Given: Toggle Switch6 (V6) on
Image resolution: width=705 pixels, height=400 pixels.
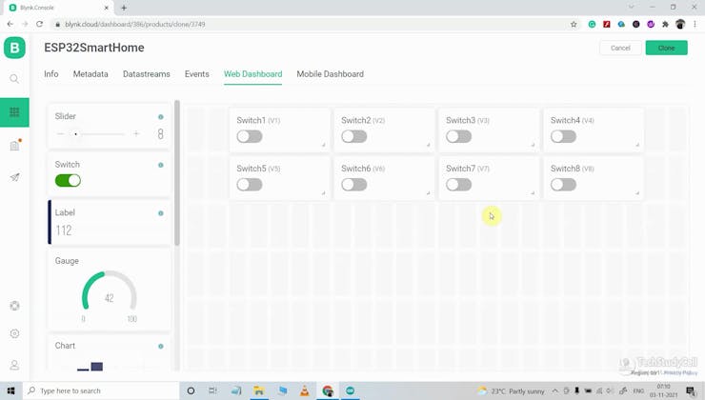Looking at the screenshot, I should 353,185.
